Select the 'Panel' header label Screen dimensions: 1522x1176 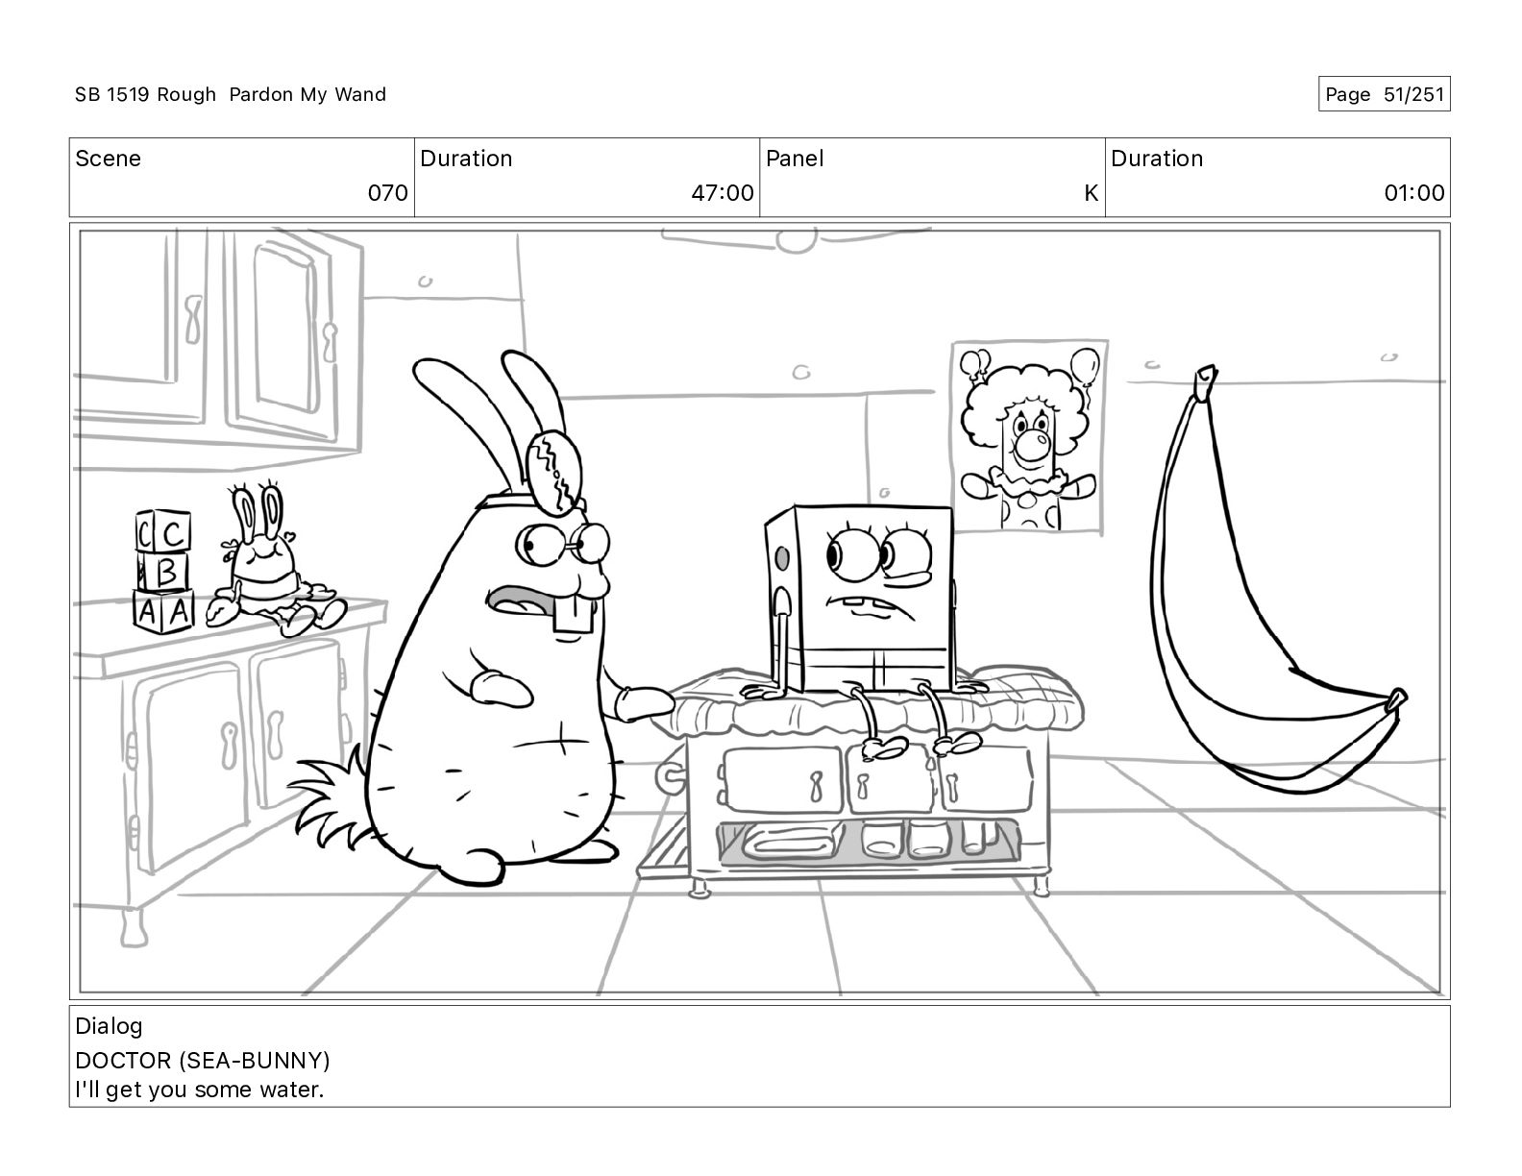tap(795, 159)
